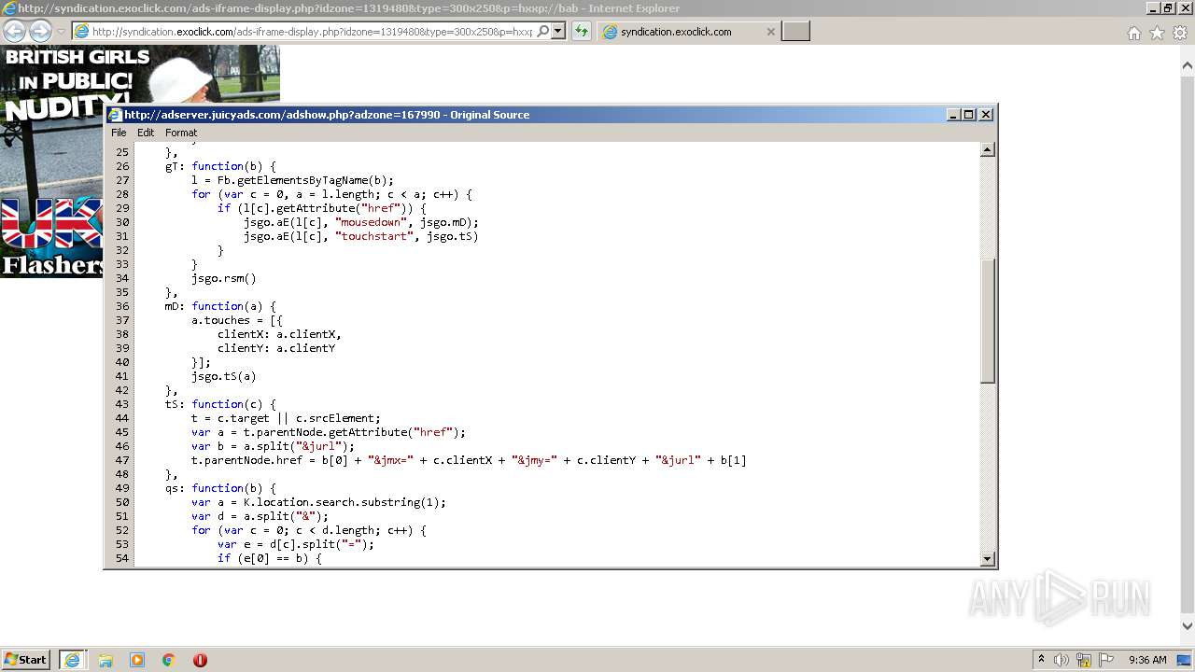The image size is (1195, 672).
Task: Open the Windows Media Player taskbar icon
Action: click(137, 660)
